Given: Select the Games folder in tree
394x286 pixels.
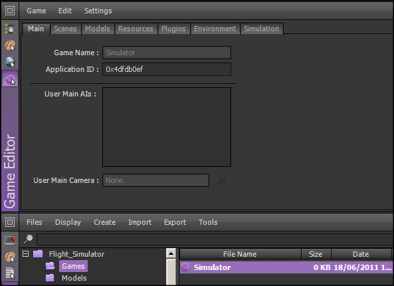Looking at the screenshot, I should pyautogui.click(x=73, y=266).
